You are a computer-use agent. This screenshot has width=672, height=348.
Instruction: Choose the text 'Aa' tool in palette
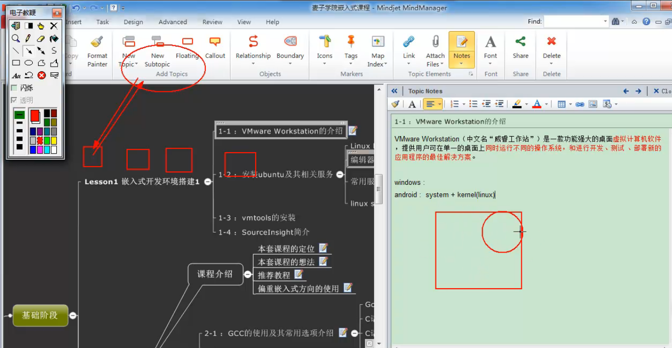click(16, 75)
